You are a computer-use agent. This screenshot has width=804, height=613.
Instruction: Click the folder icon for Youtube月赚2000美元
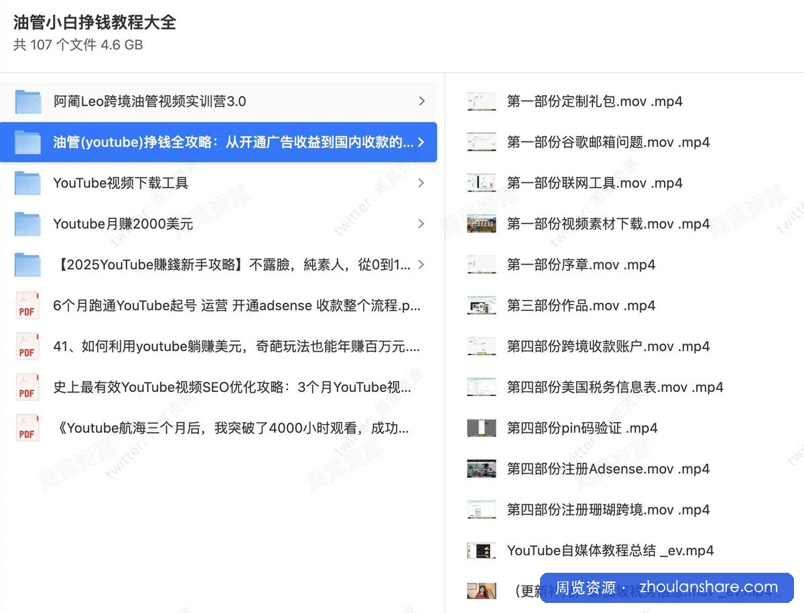click(x=27, y=224)
